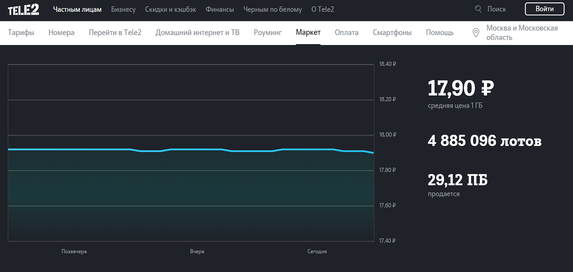Click the Вчера axis label

click(197, 251)
